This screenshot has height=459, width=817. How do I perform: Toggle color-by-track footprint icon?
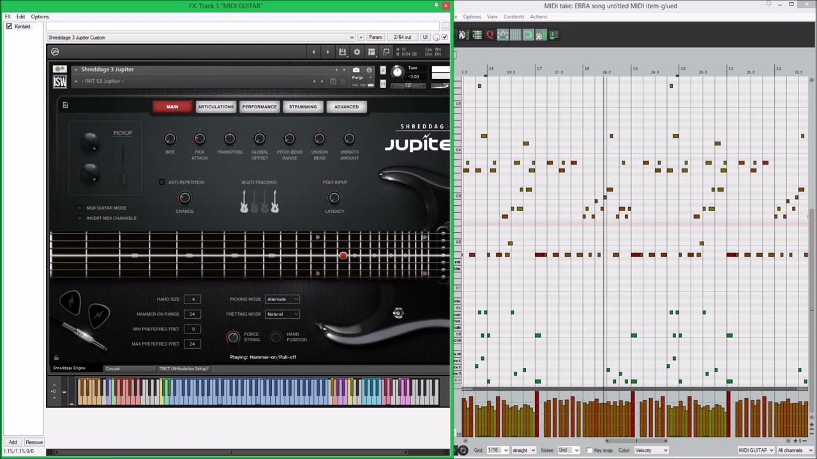(x=541, y=35)
